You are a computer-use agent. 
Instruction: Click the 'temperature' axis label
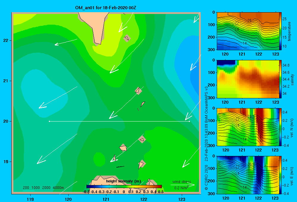pos(289,31)
